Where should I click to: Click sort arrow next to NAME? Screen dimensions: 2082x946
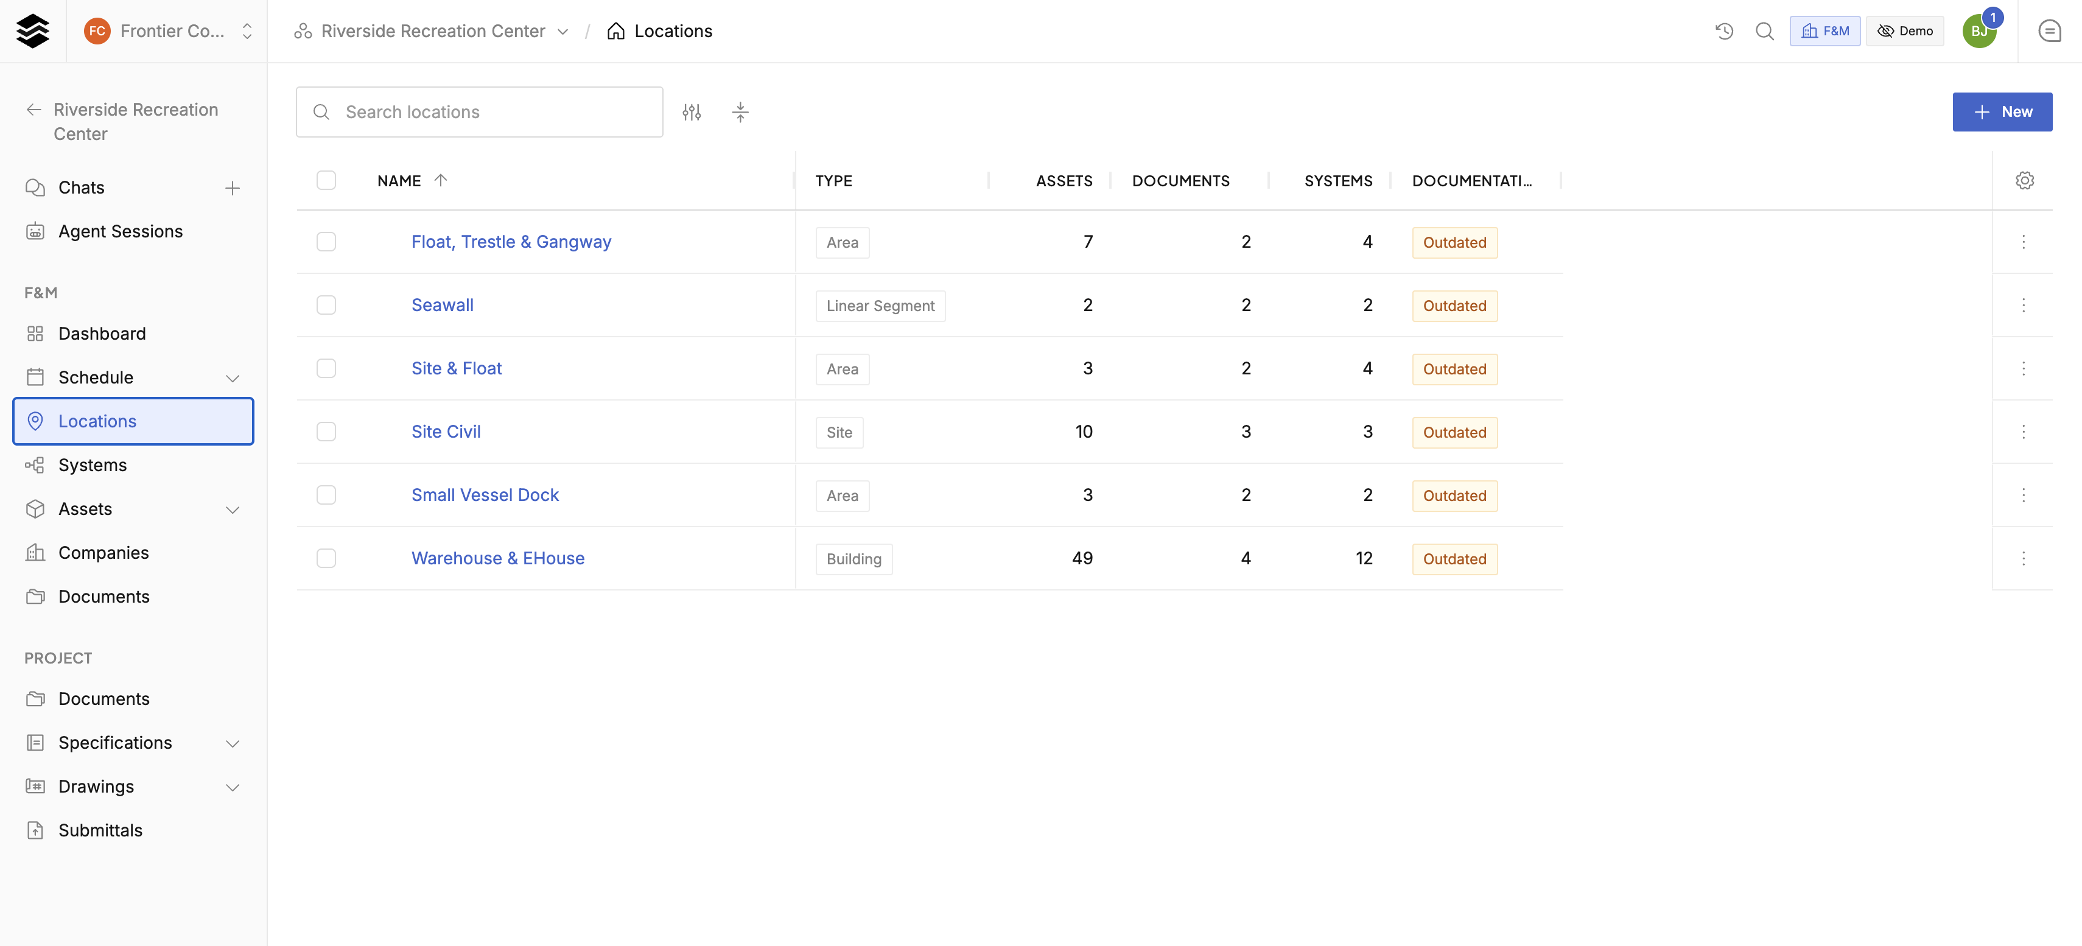(441, 180)
